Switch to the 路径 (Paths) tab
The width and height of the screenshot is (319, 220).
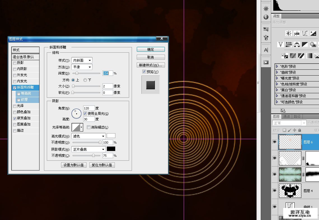coord(297,117)
